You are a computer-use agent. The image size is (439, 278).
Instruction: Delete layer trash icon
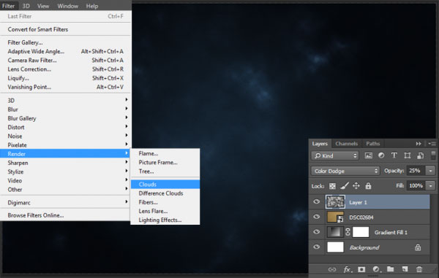click(419, 269)
